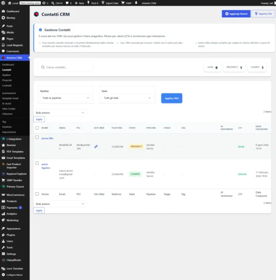Tick the select-all checkbox in table footer
Screen dimensions: 276x280
pos(37,194)
